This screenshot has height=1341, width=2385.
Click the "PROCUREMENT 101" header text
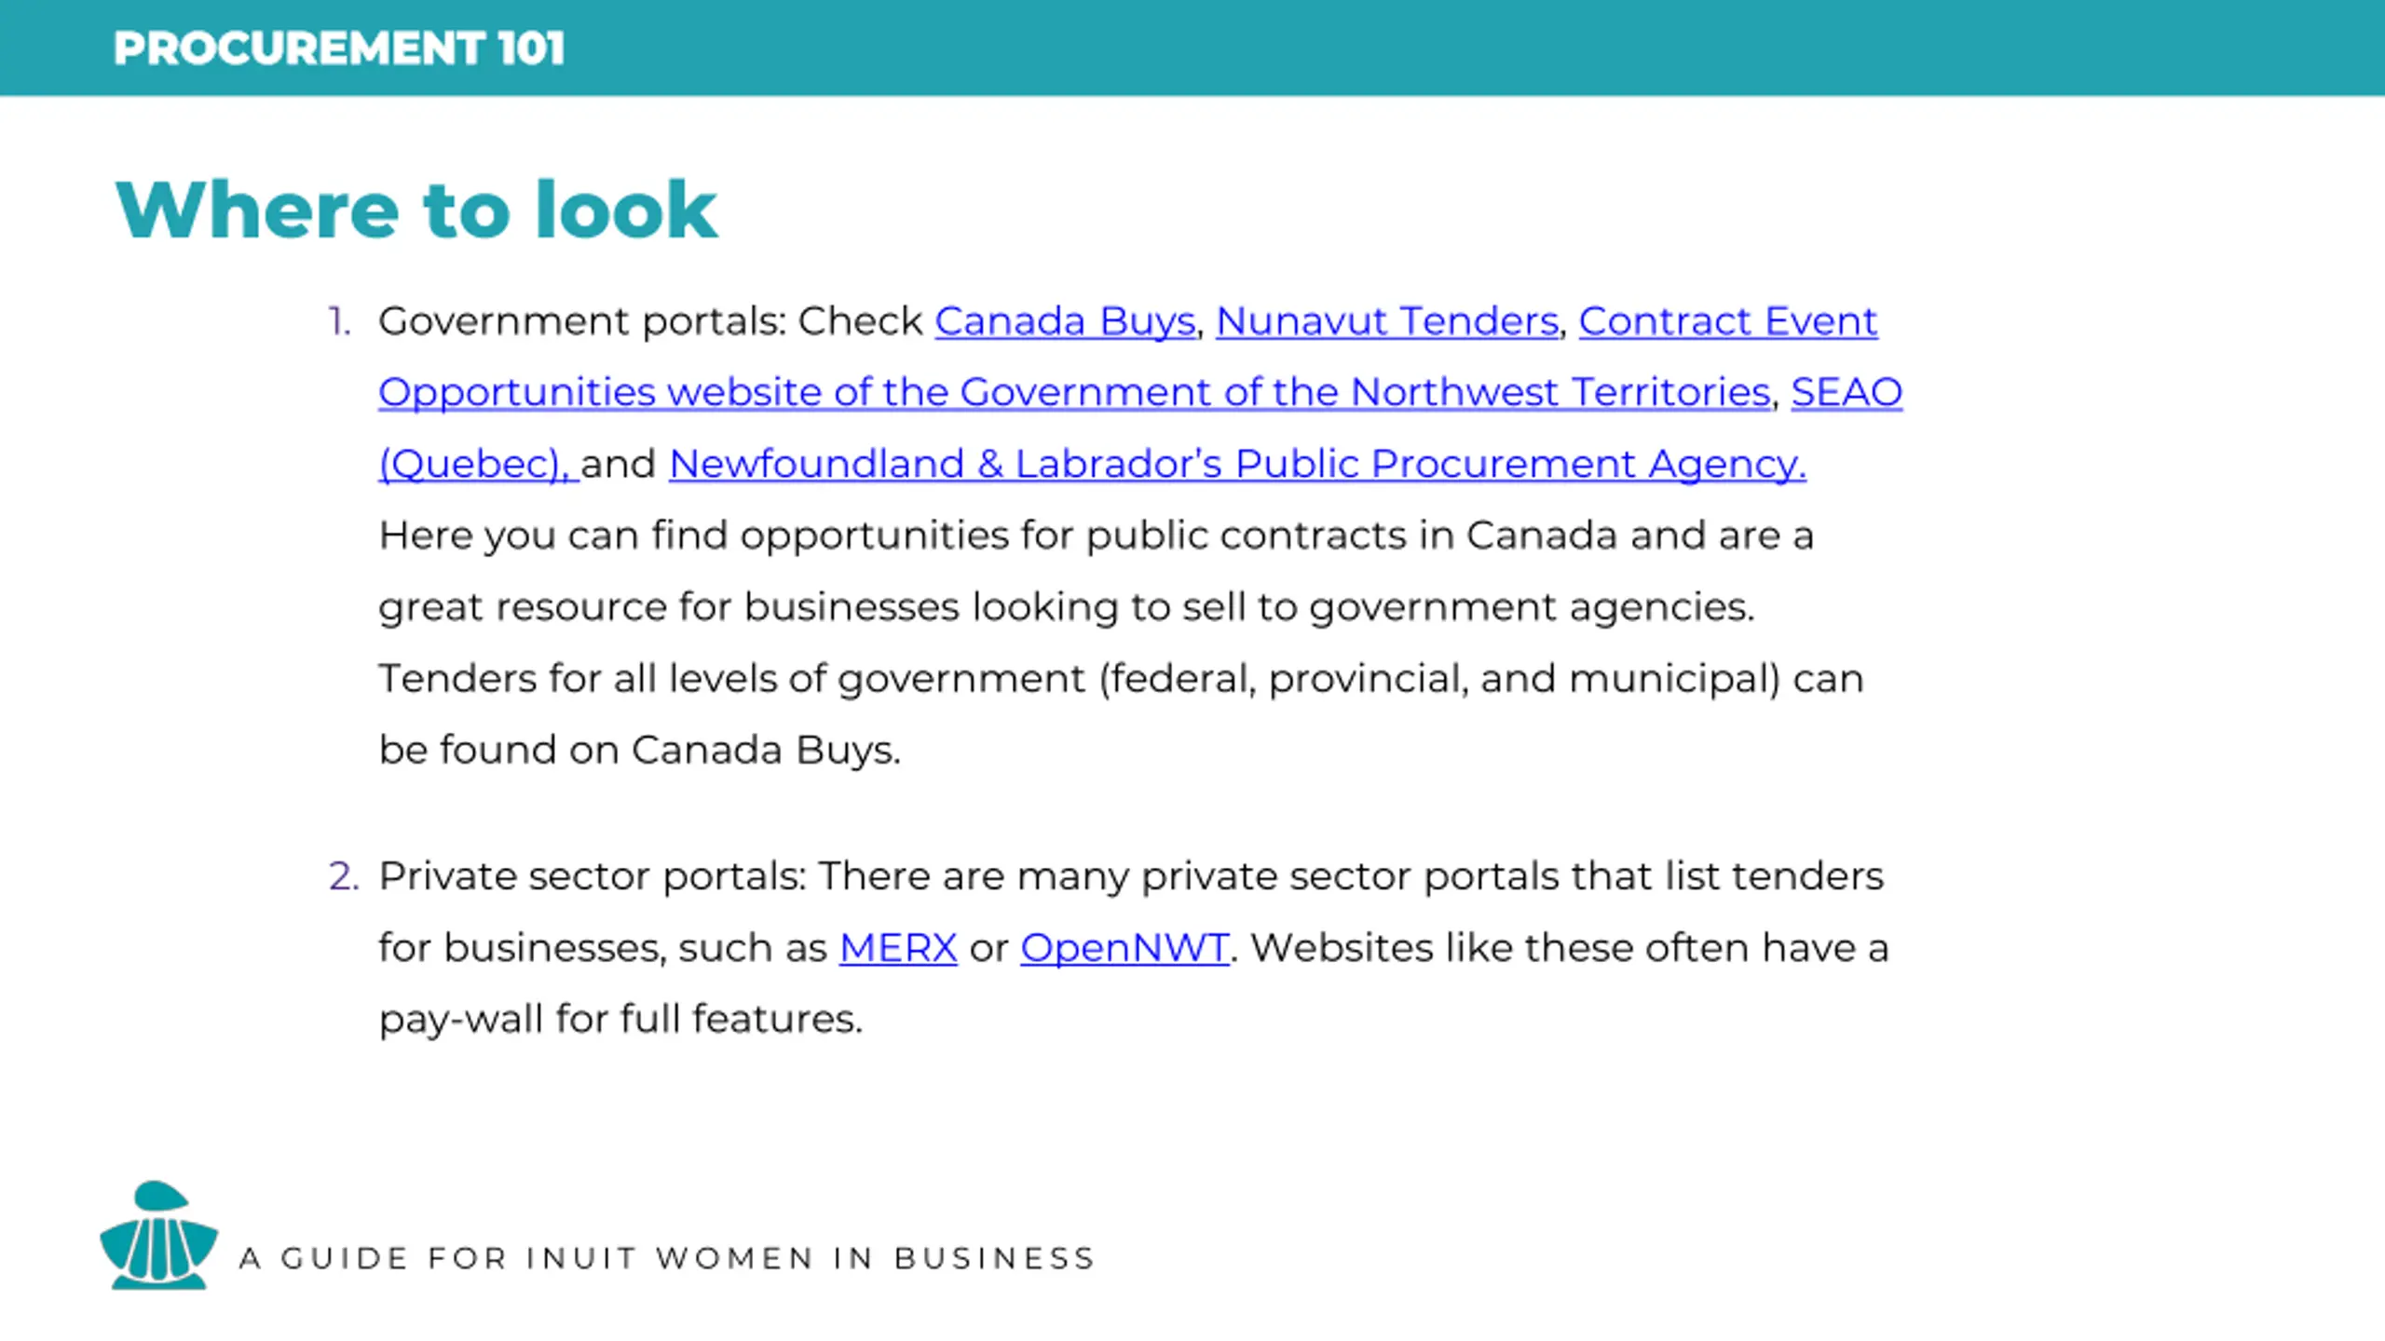339,48
